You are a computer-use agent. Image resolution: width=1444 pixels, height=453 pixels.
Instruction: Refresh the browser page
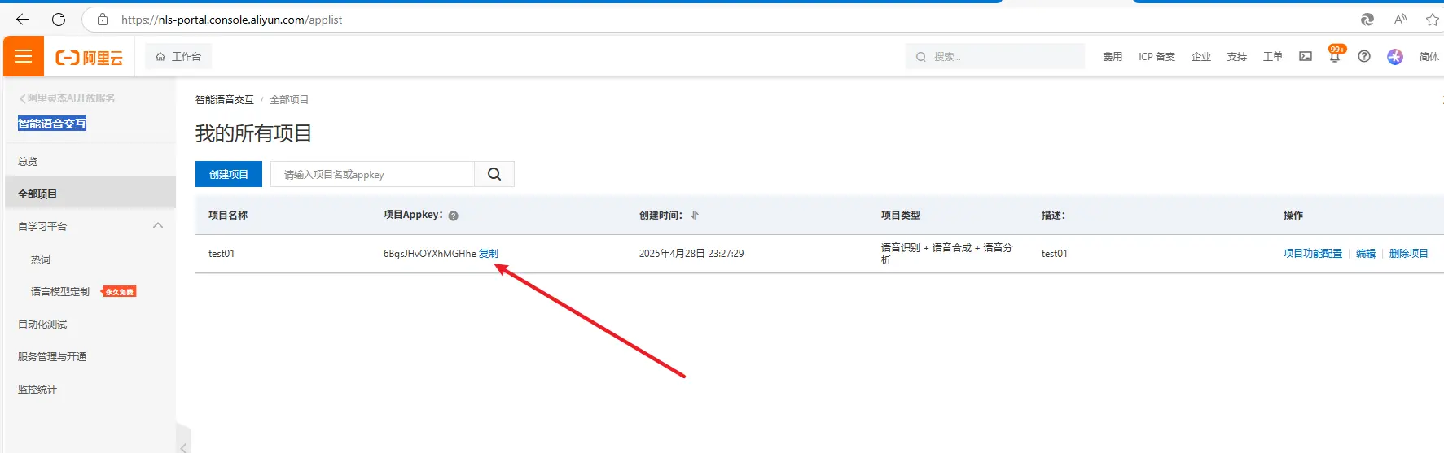pos(59,20)
